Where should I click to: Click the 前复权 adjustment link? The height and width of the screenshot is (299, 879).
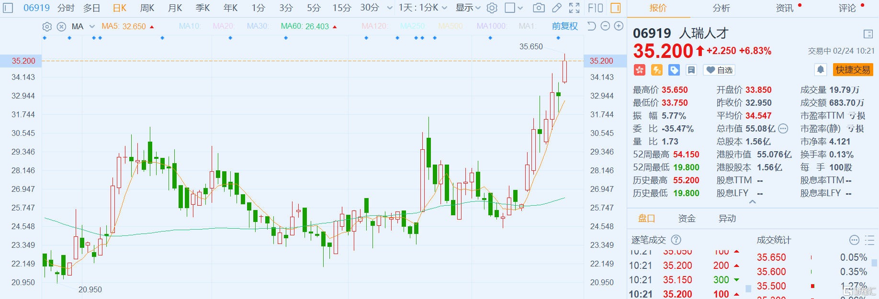pyautogui.click(x=564, y=26)
